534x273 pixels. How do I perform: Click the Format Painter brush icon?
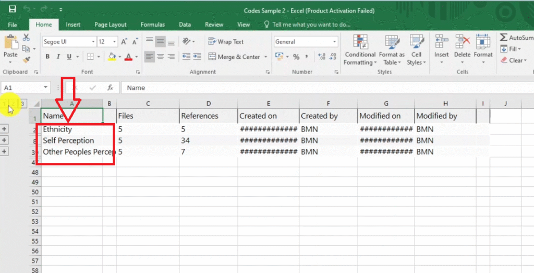26,61
